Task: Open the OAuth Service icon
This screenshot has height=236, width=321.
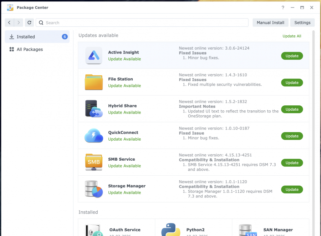Action: point(94,230)
